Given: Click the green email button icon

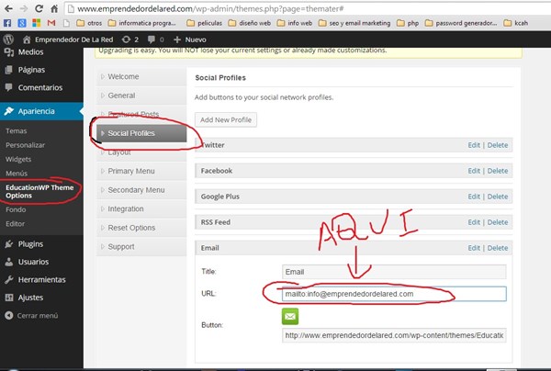Looking at the screenshot, I should pyautogui.click(x=290, y=317).
